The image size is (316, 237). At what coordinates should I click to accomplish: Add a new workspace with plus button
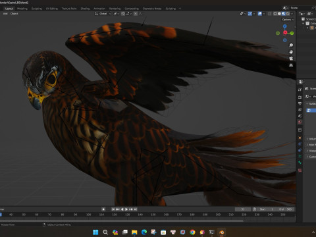point(180,9)
